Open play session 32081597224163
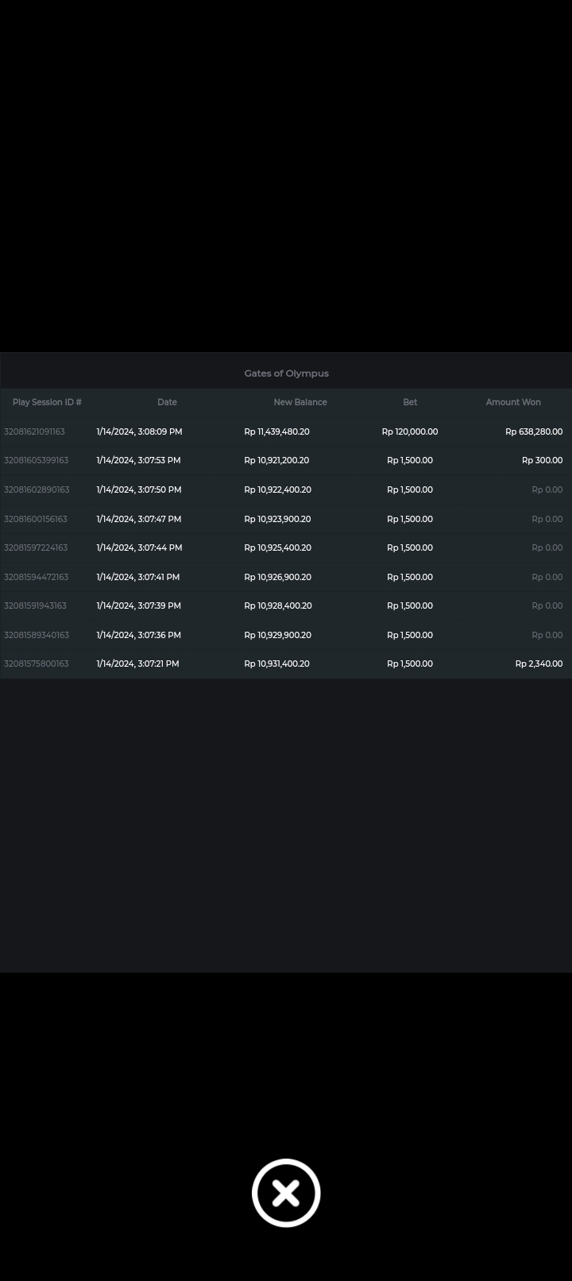Screen dimensions: 572x1281 coord(36,548)
